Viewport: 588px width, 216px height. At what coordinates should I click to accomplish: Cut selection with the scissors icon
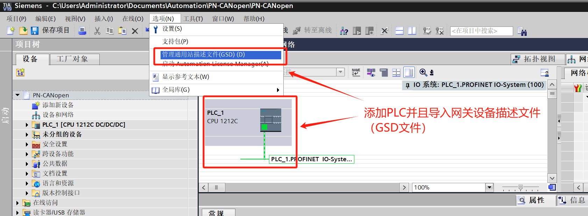coord(97,31)
